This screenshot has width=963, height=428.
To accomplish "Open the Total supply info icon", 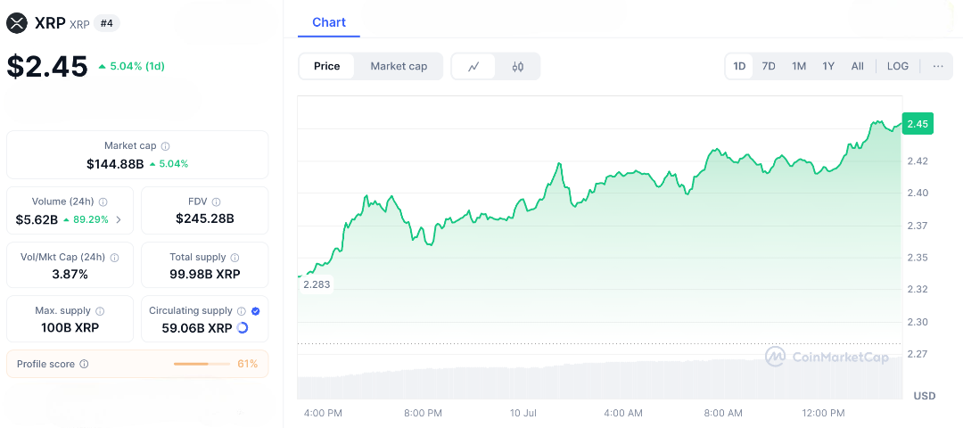I will tap(235, 258).
